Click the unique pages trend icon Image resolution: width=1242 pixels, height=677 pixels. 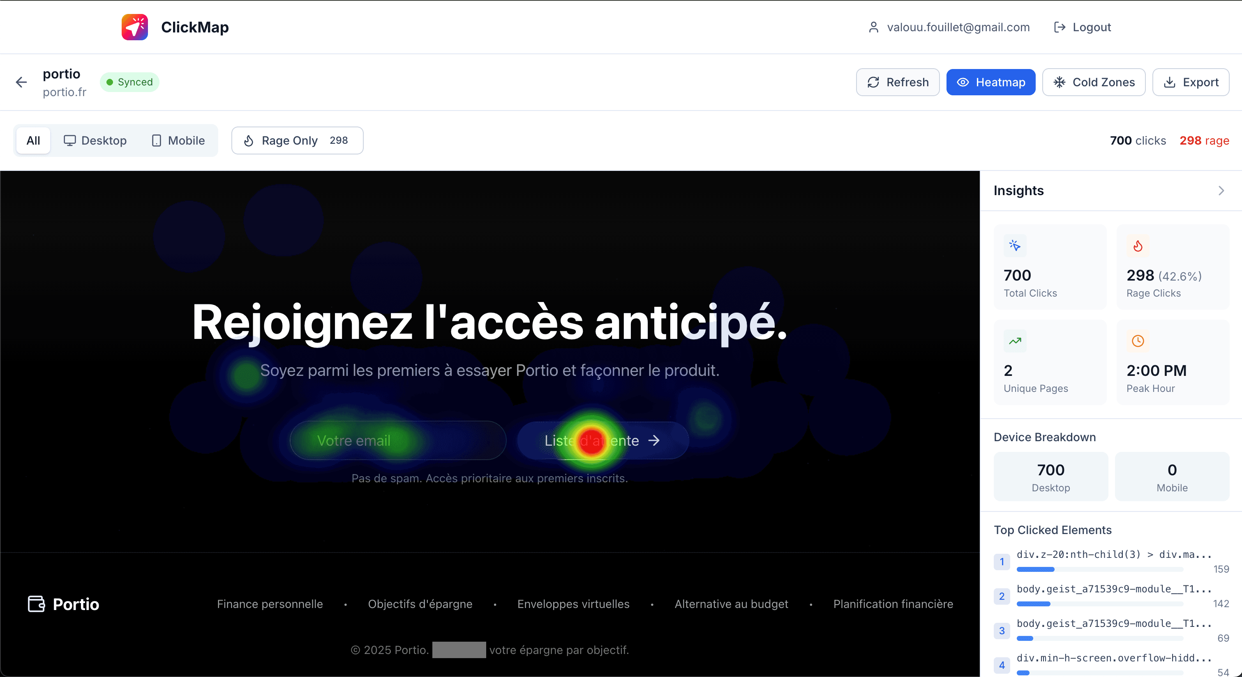coord(1015,341)
